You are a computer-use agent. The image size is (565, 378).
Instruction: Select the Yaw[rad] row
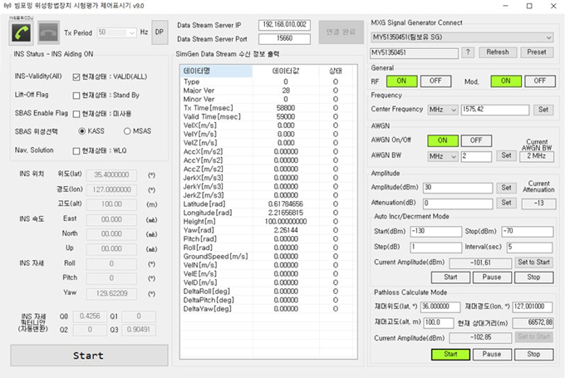[267, 230]
